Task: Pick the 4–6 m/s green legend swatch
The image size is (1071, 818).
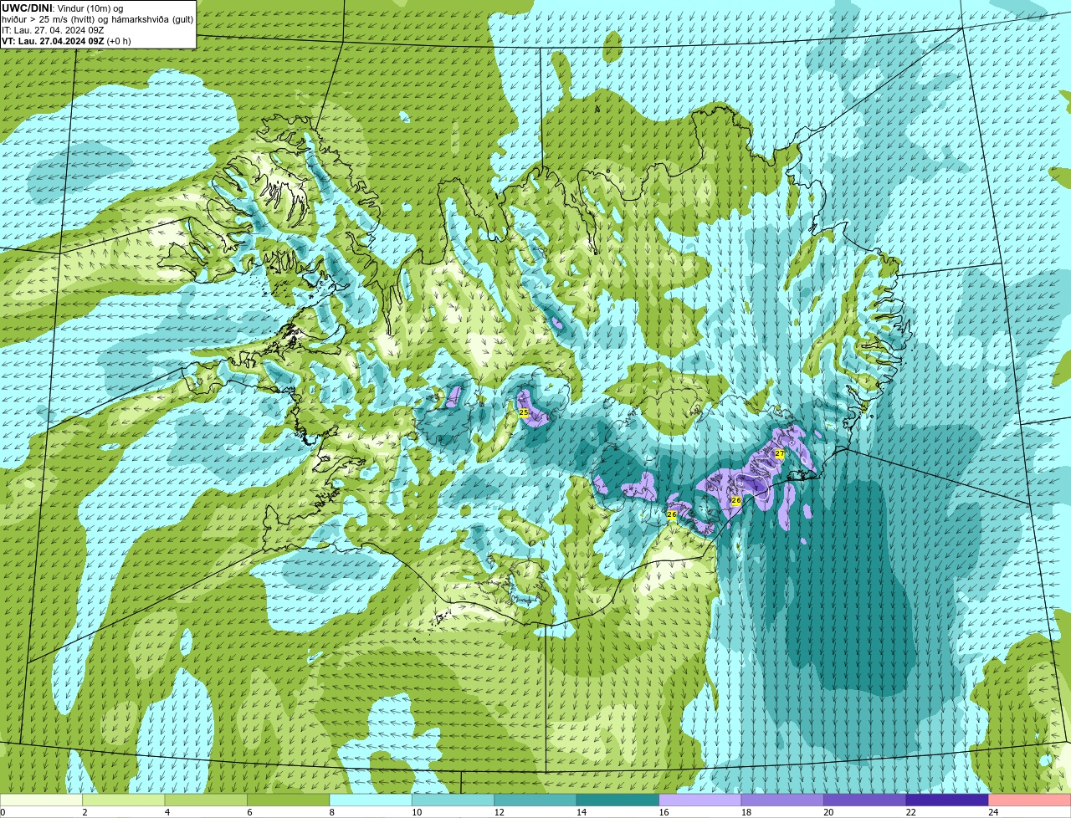Action: point(206,800)
